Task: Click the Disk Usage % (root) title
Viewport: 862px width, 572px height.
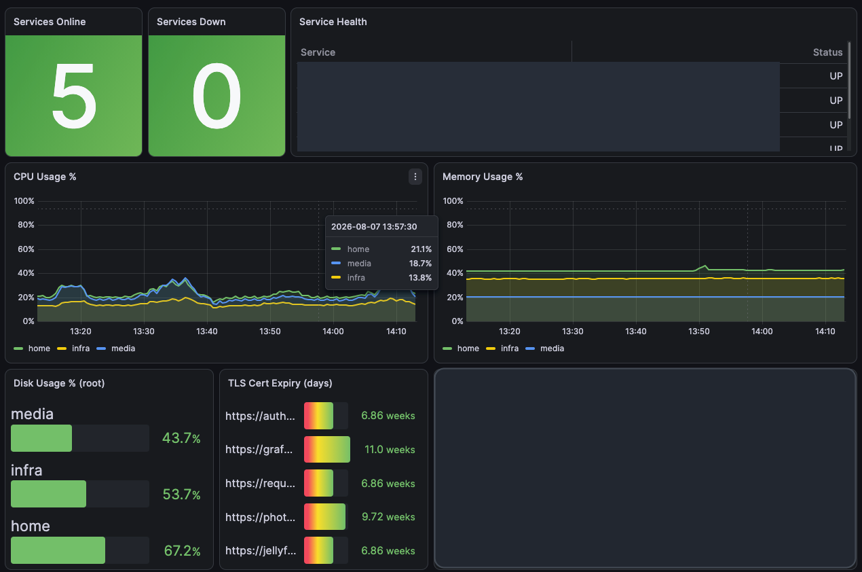Action: (x=59, y=383)
